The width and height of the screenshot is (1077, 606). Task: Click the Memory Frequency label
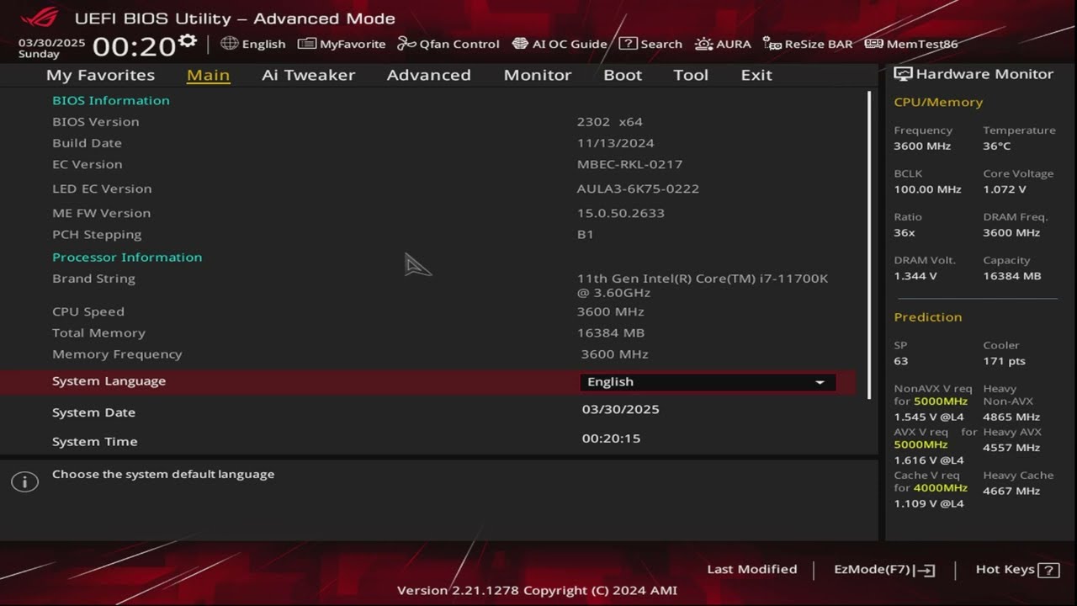117,354
